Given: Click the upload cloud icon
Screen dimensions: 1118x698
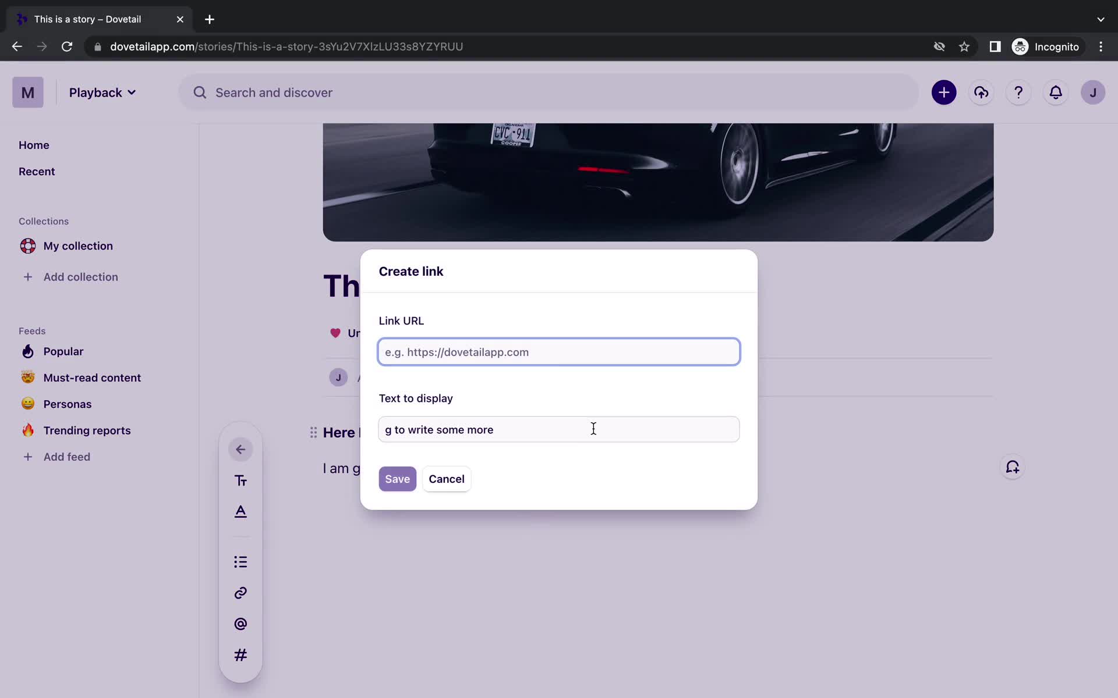Looking at the screenshot, I should pos(981,92).
